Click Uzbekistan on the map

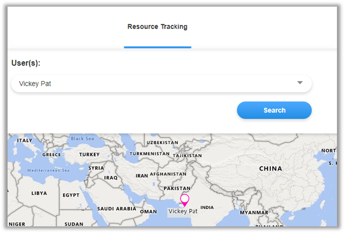162,143
